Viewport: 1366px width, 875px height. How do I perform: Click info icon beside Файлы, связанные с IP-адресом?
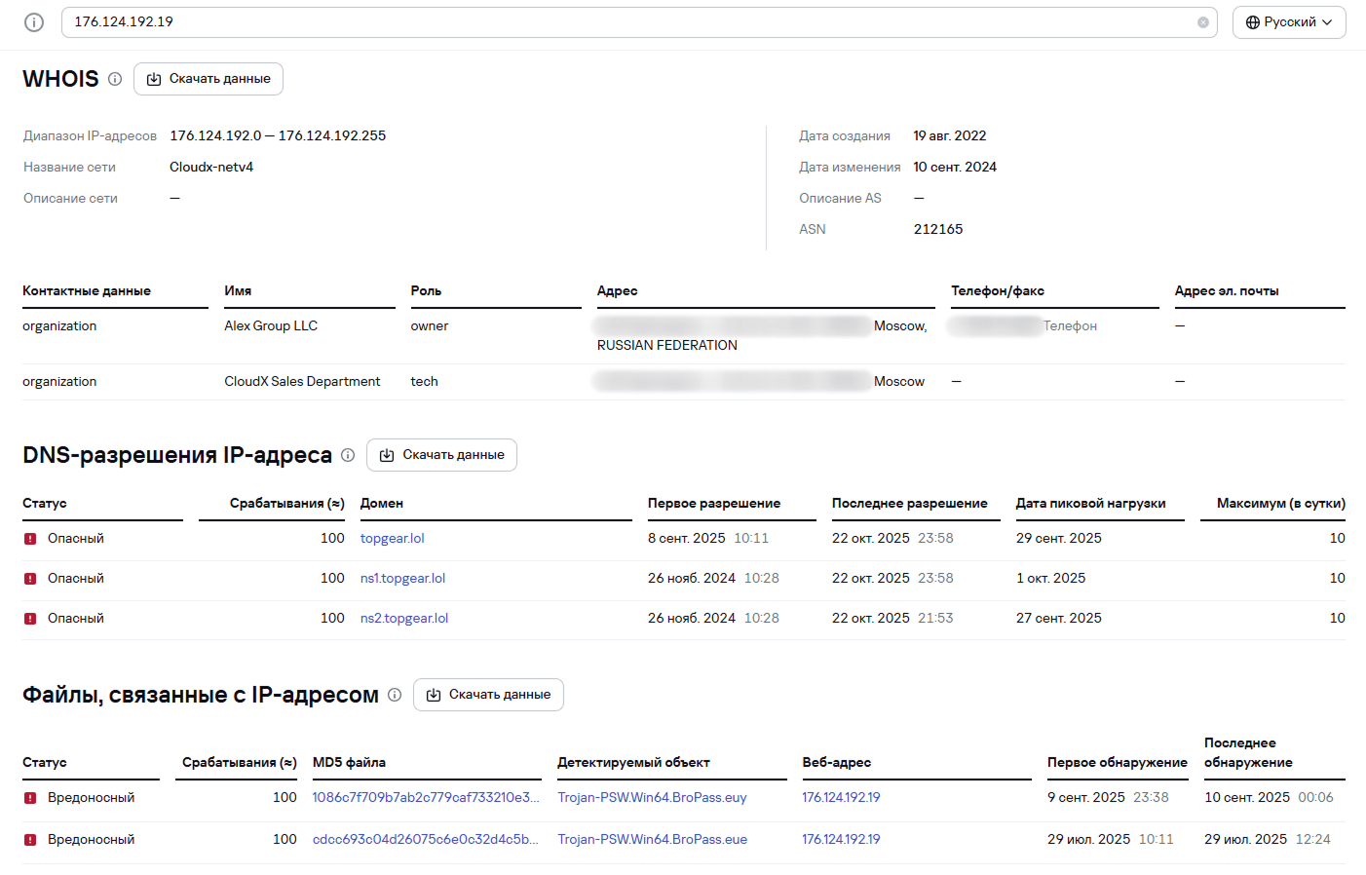[395, 695]
